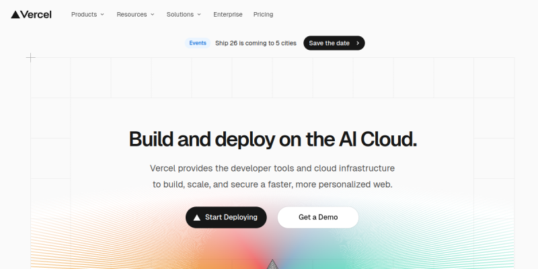Click the chevron arrow beside Resources
538x269 pixels.
[x=152, y=14]
